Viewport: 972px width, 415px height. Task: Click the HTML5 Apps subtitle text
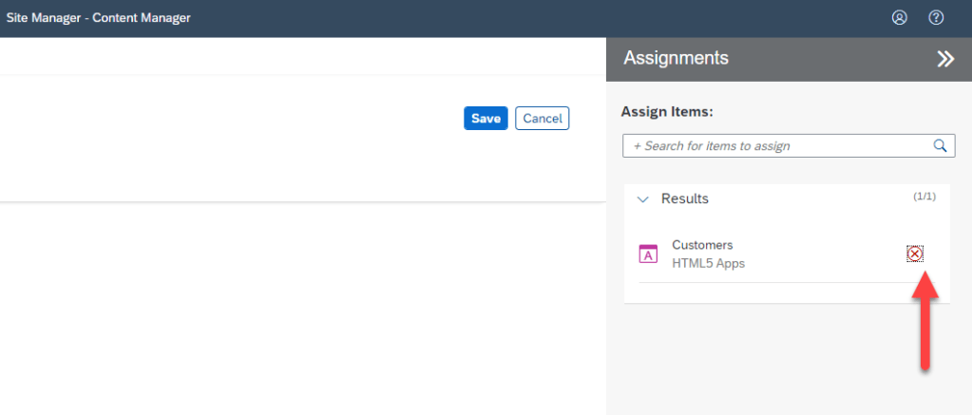(708, 263)
